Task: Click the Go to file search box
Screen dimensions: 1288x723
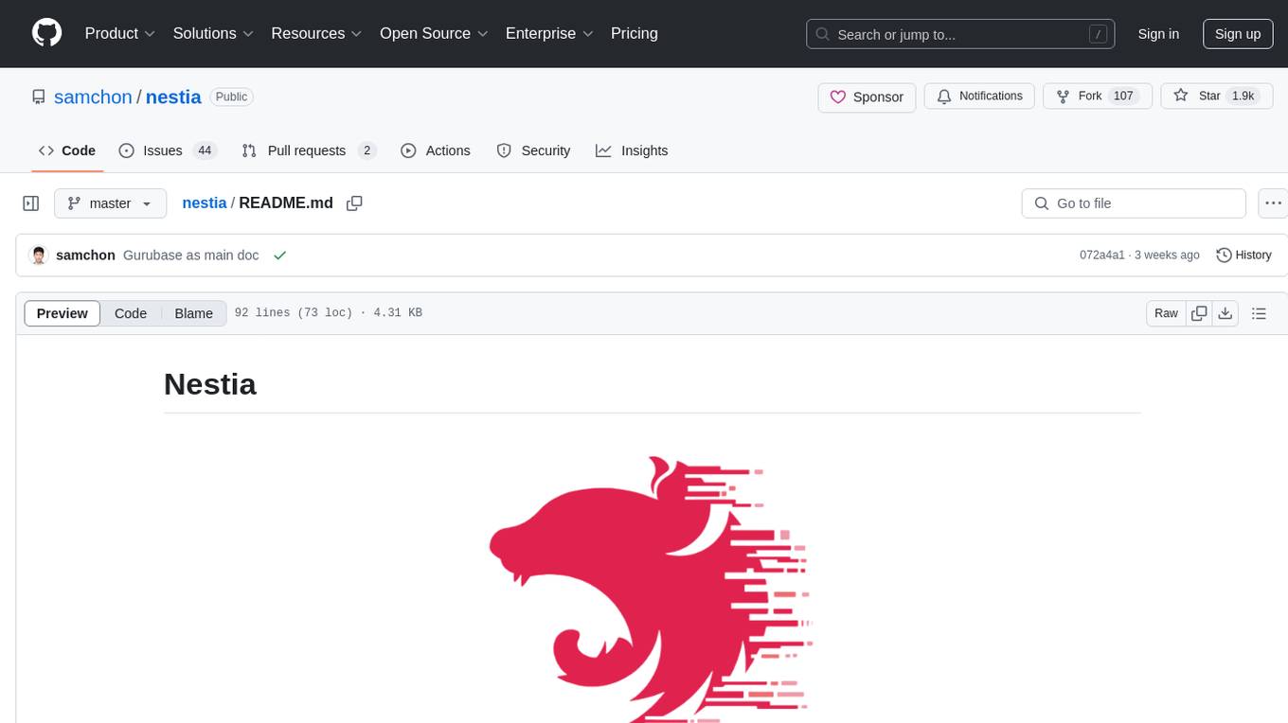Action: click(1134, 203)
